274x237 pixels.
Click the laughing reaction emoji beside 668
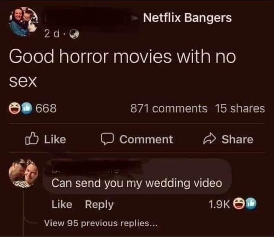(x=15, y=108)
